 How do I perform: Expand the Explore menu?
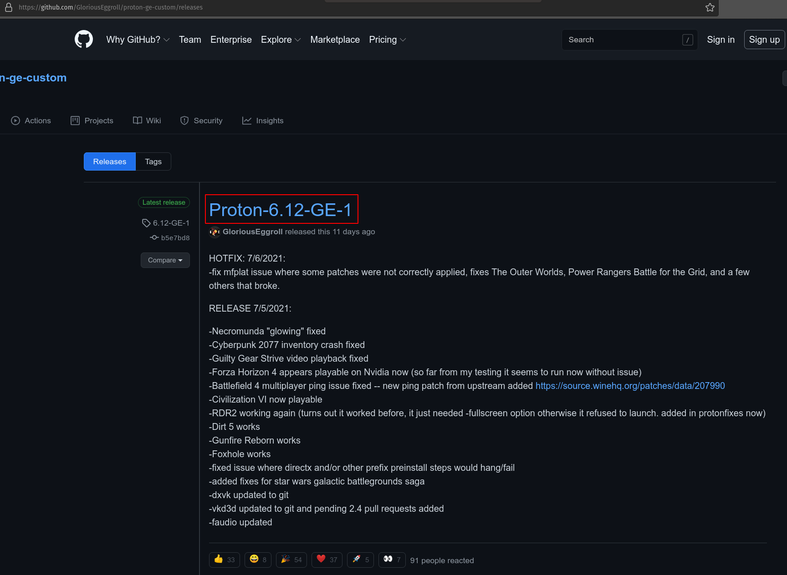281,40
